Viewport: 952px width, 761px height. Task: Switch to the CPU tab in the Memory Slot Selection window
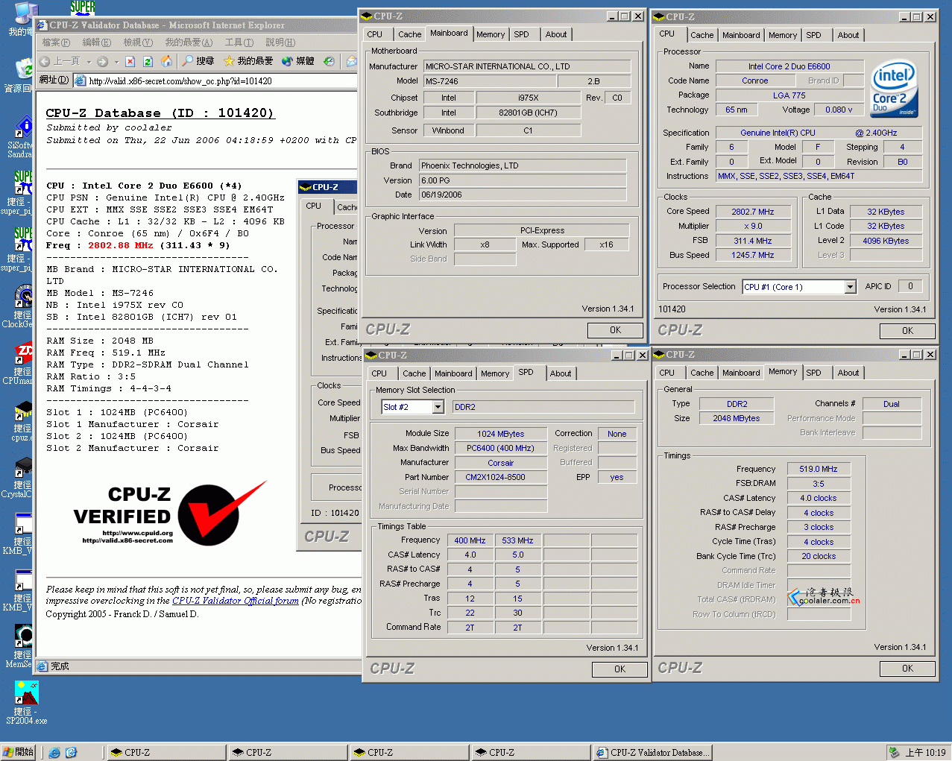[379, 373]
